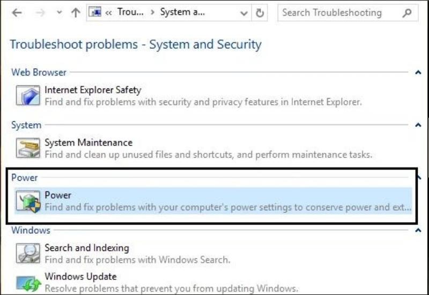Launch the Power troubleshooter
Image resolution: width=429 pixels, height=295 pixels.
[58, 195]
